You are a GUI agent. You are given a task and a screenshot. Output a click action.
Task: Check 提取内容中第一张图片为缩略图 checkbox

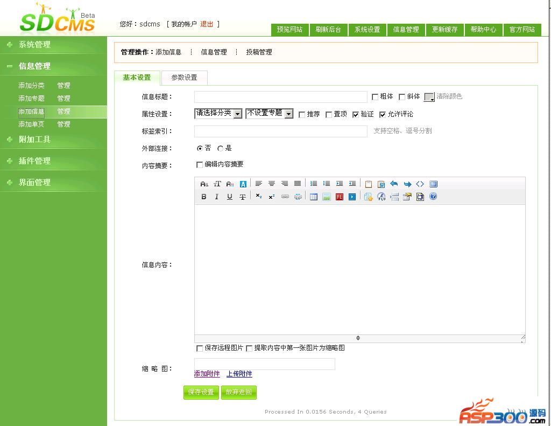tap(249, 348)
